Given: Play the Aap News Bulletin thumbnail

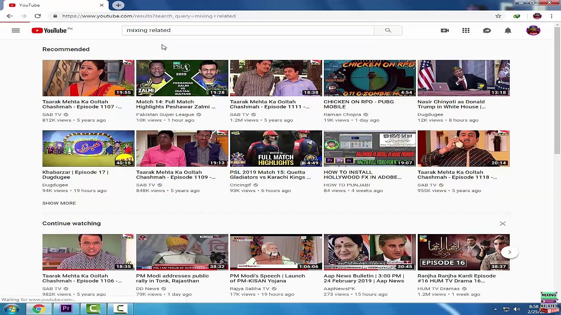Looking at the screenshot, I should tap(370, 252).
